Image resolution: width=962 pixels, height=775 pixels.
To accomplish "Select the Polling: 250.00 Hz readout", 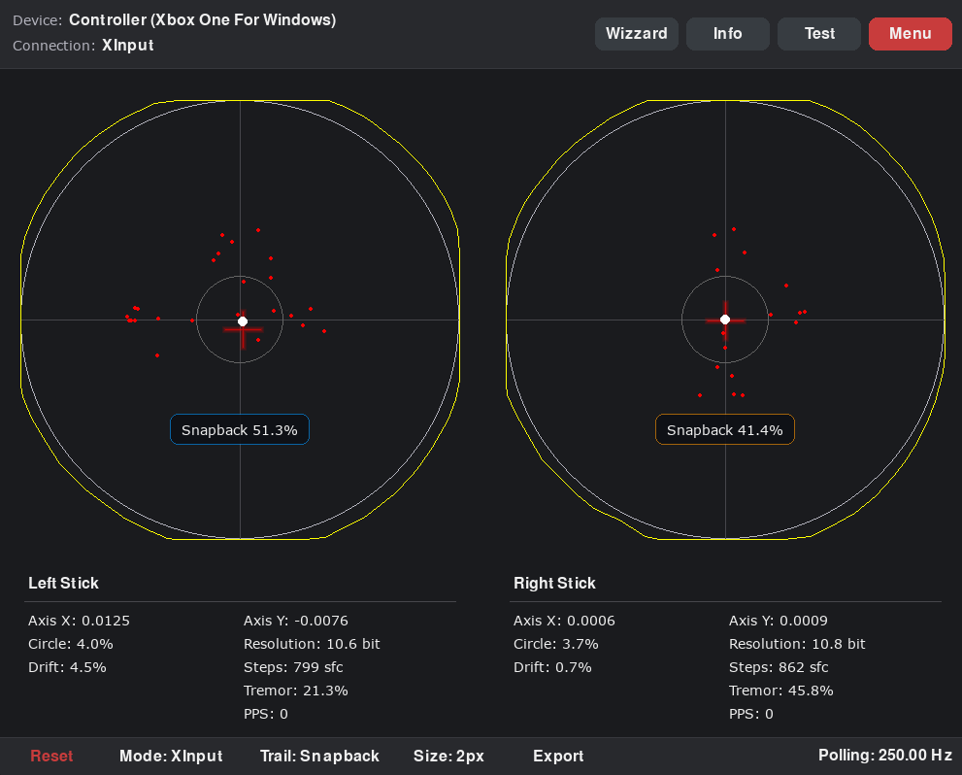I will [884, 756].
